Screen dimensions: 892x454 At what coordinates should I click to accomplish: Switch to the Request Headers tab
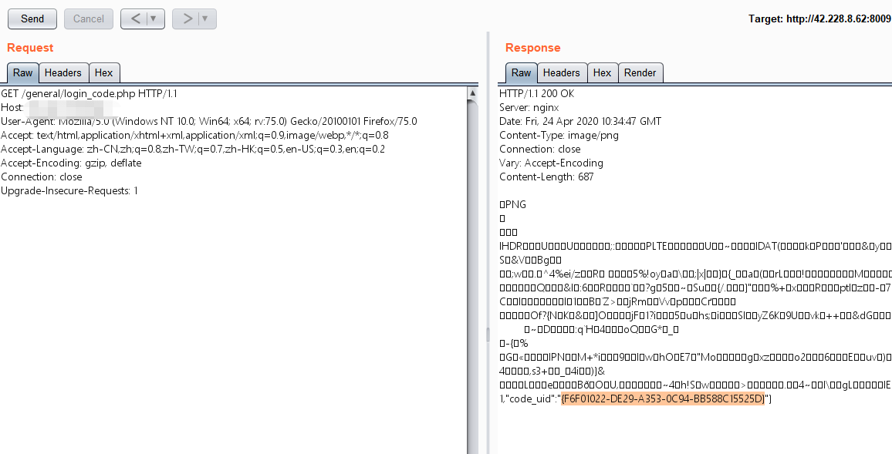[x=63, y=72]
